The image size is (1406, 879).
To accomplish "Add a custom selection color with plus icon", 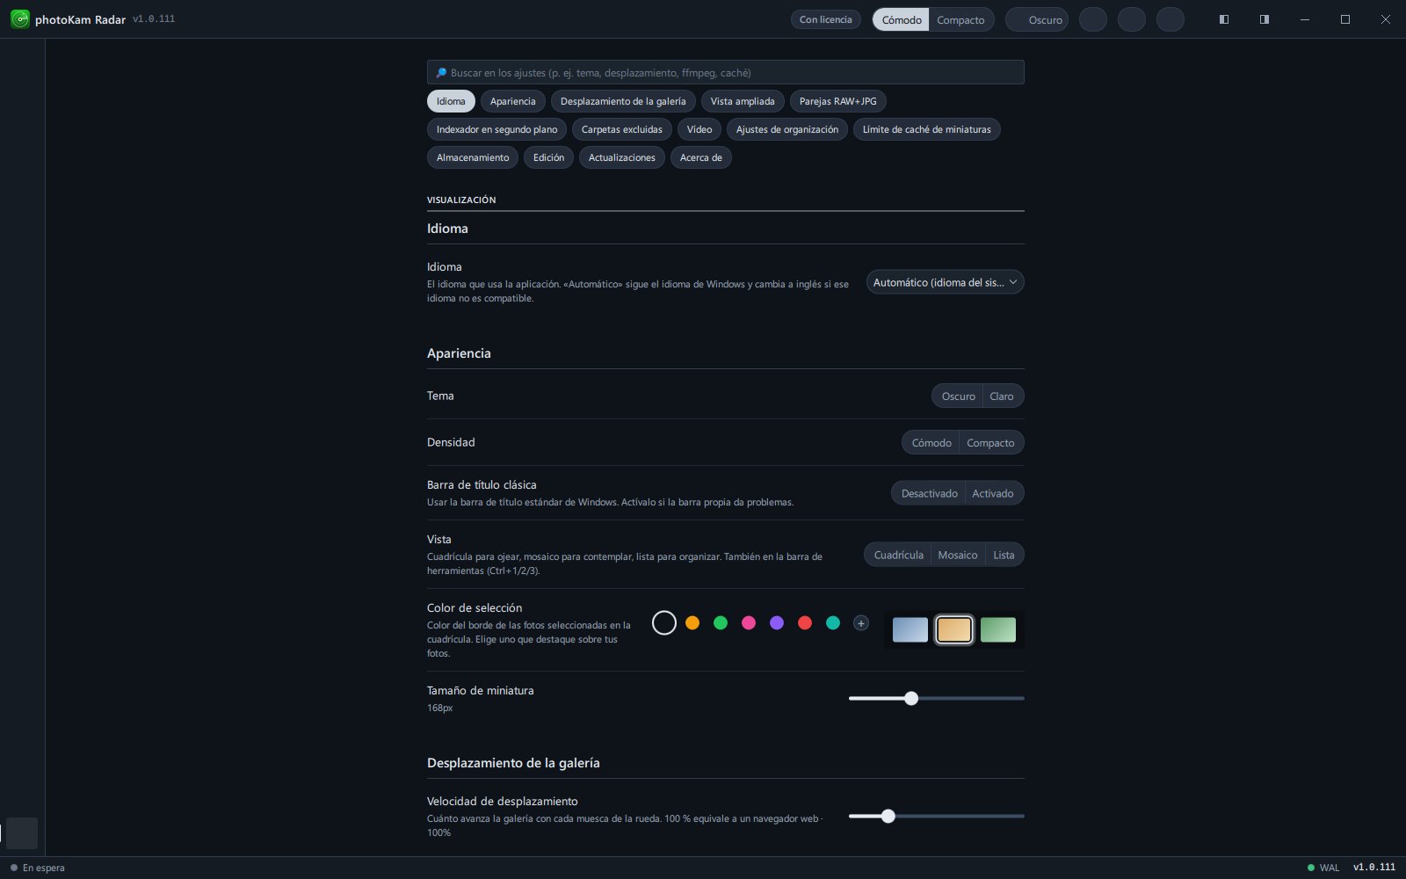I will point(861,623).
